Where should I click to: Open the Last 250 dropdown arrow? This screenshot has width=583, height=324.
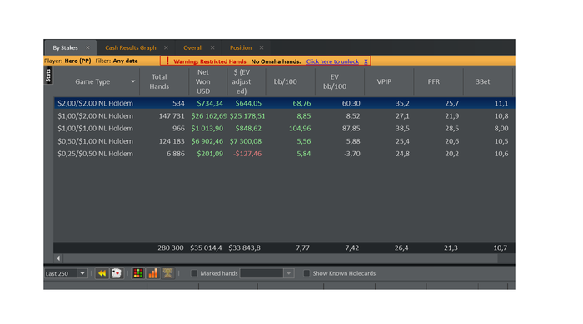[x=82, y=273]
